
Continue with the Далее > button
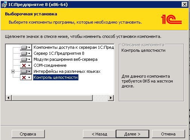click(132, 134)
